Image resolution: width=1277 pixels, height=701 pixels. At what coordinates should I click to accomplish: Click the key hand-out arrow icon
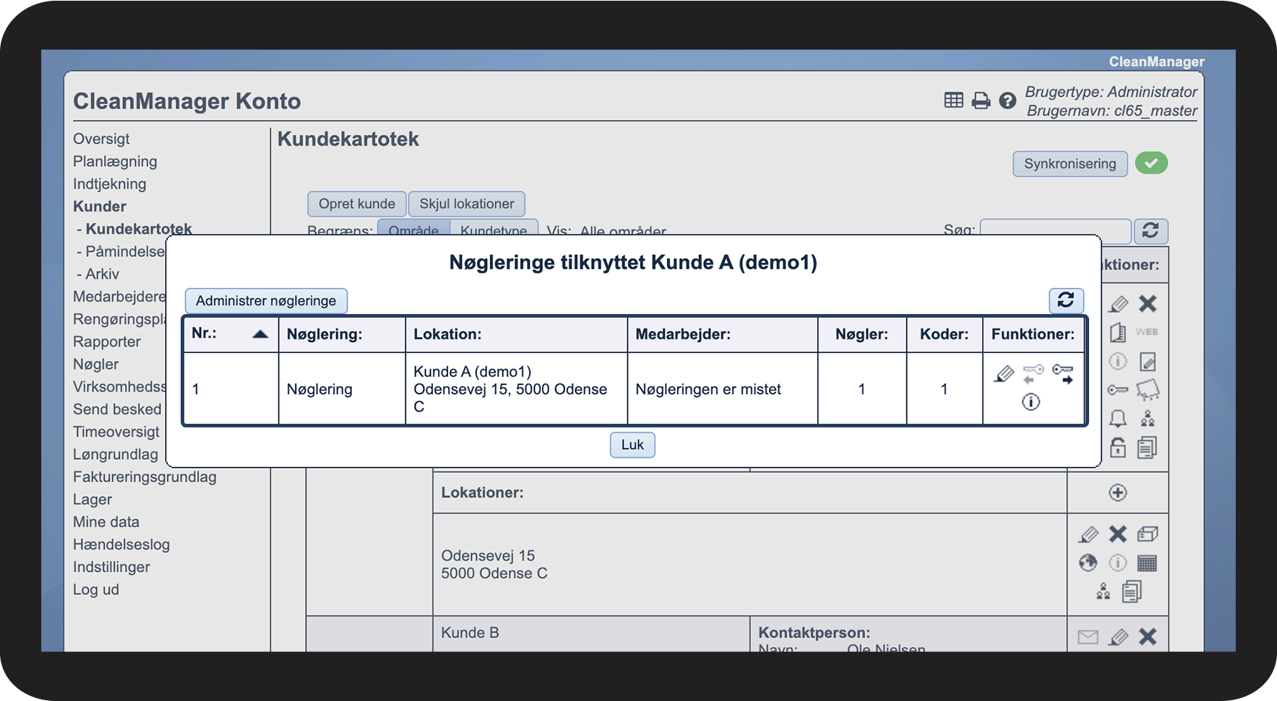[x=1062, y=374]
